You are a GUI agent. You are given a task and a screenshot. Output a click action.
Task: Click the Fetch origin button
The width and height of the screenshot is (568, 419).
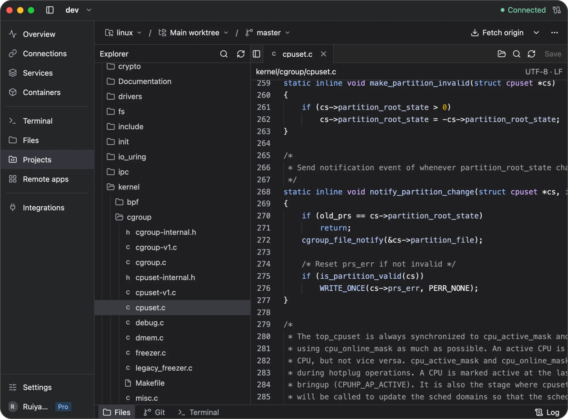[x=497, y=33]
